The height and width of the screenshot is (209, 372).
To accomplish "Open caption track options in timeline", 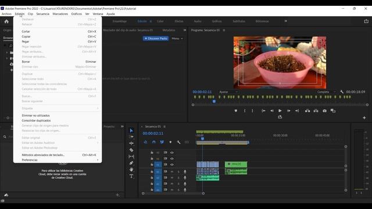I will click(187, 142).
